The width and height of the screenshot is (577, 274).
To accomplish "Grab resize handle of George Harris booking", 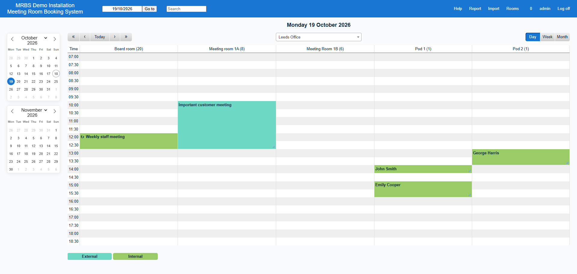I will (567, 163).
